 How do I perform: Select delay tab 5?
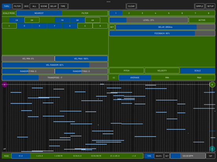coord(169,13)
